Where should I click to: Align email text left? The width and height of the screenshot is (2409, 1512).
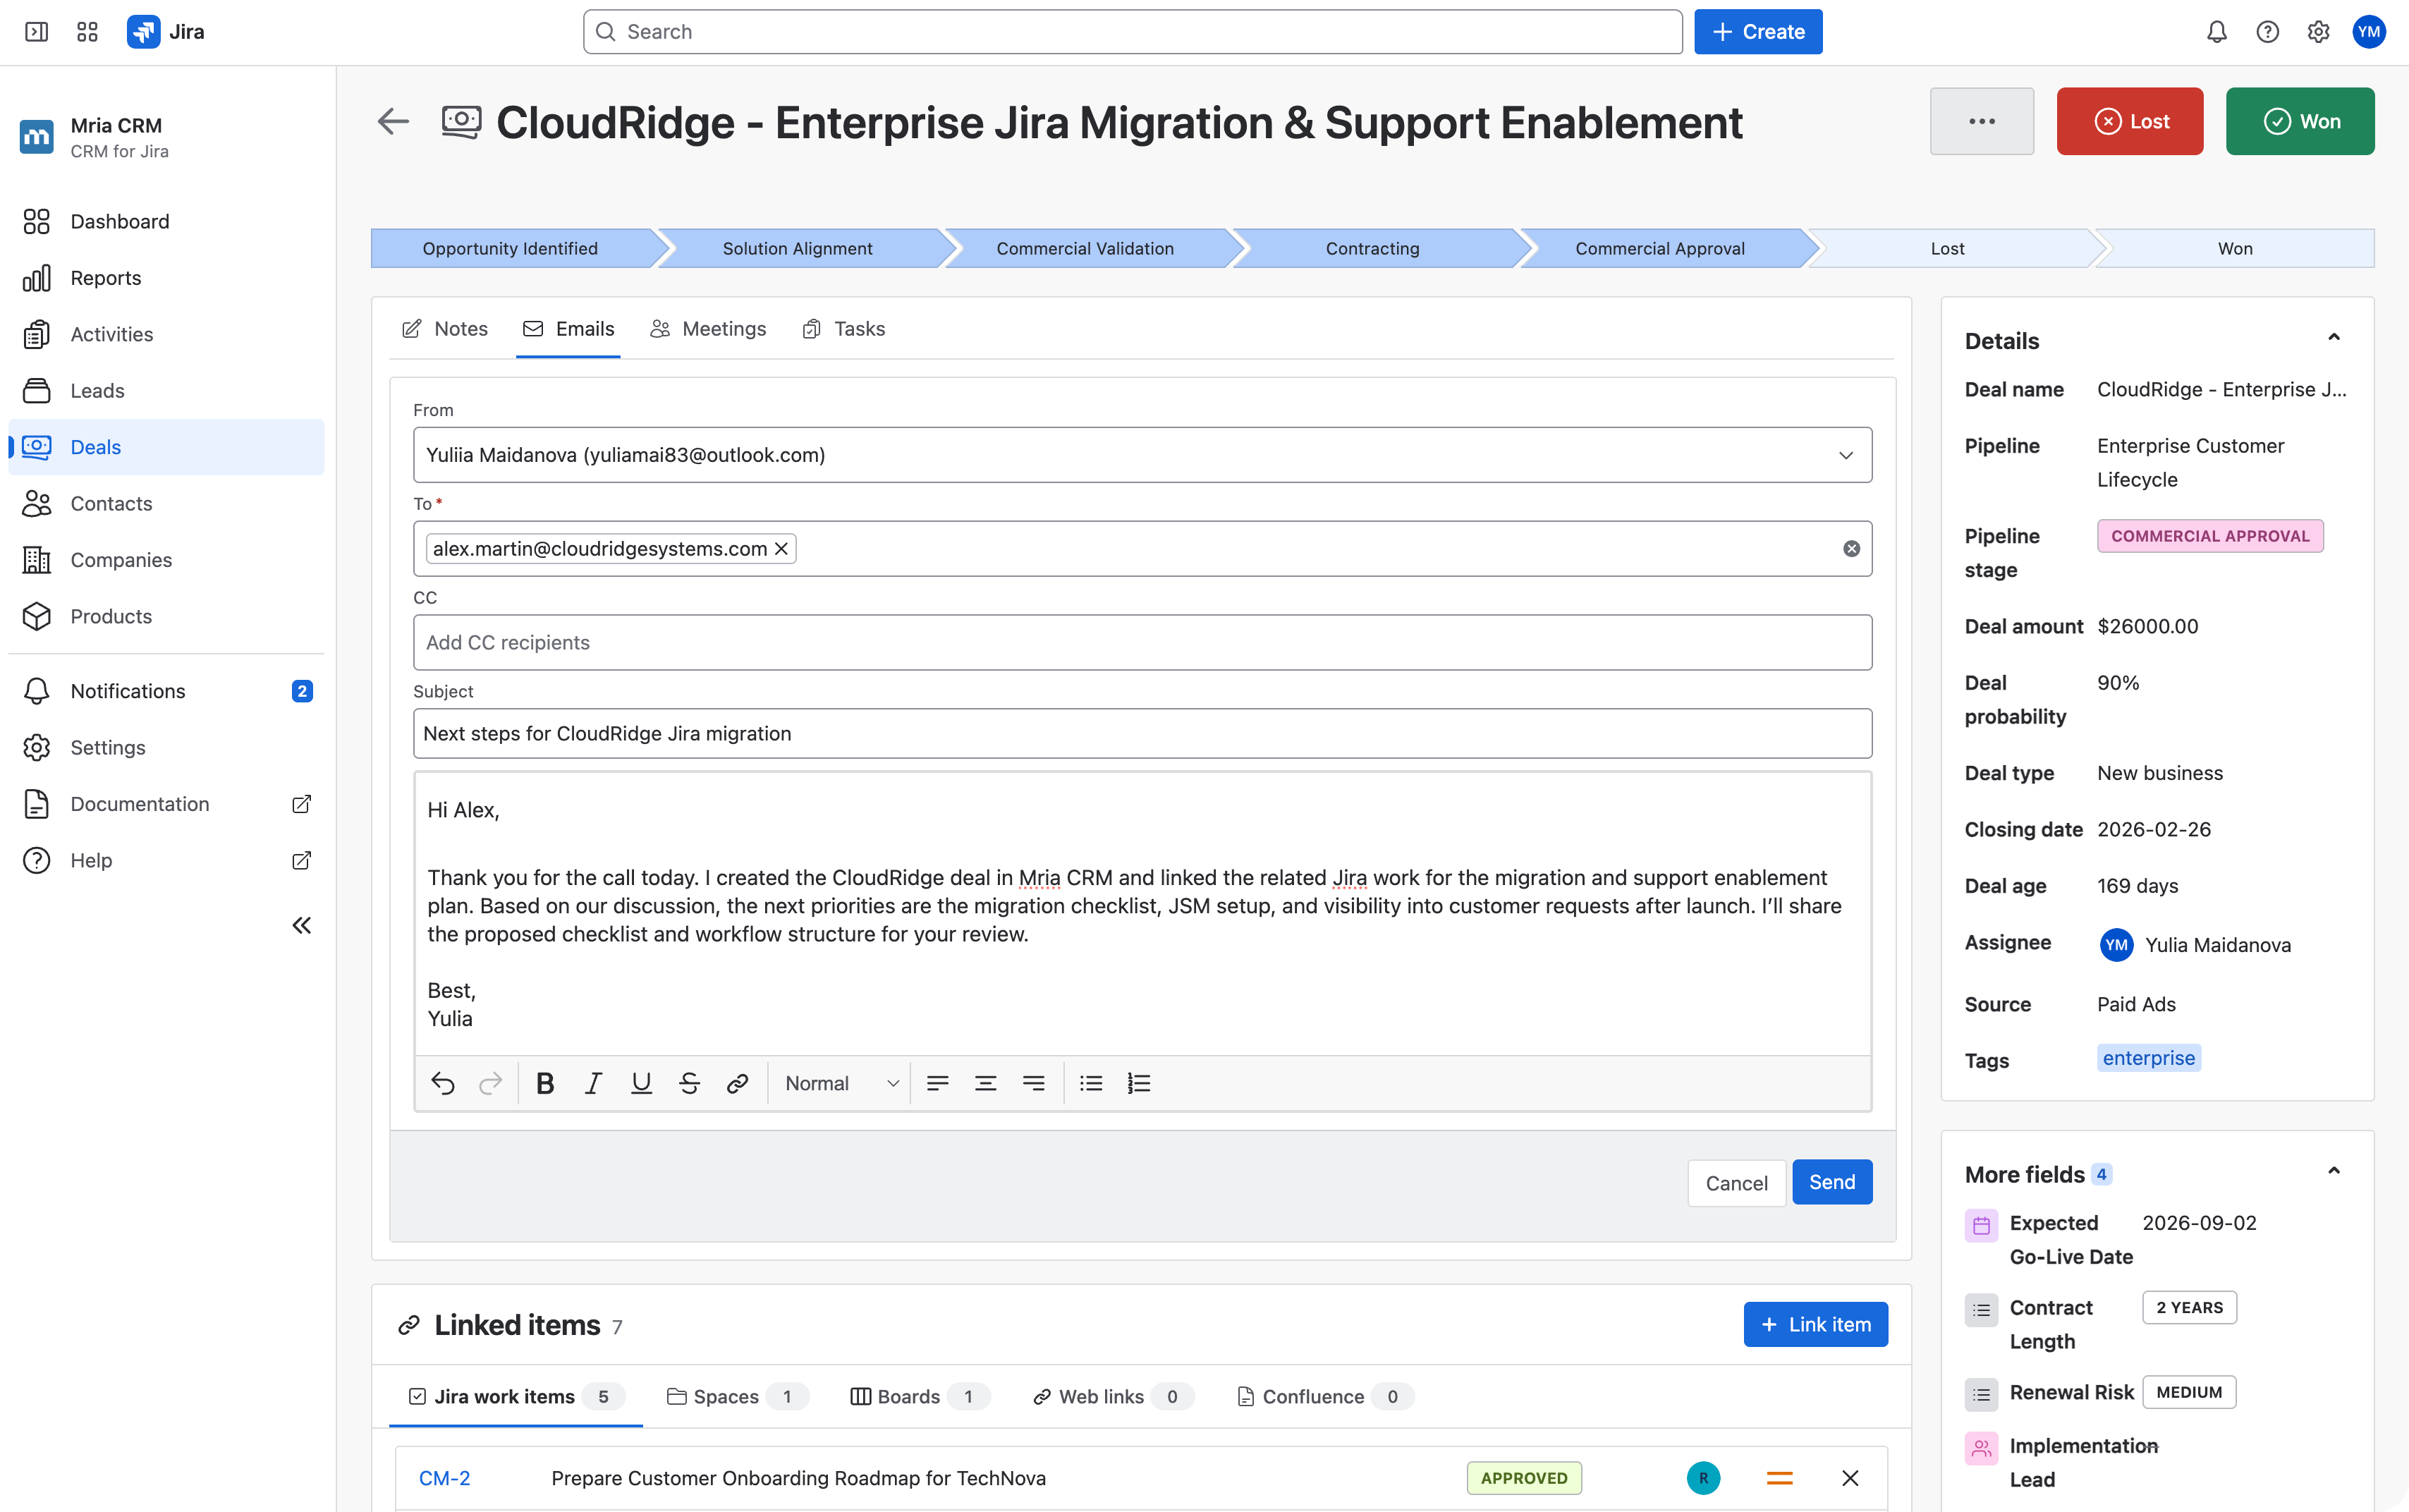pos(937,1083)
